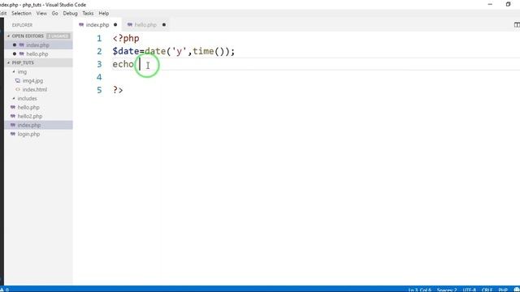This screenshot has height=292, width=520.
Task: Open the View menu
Action: click(41, 13)
